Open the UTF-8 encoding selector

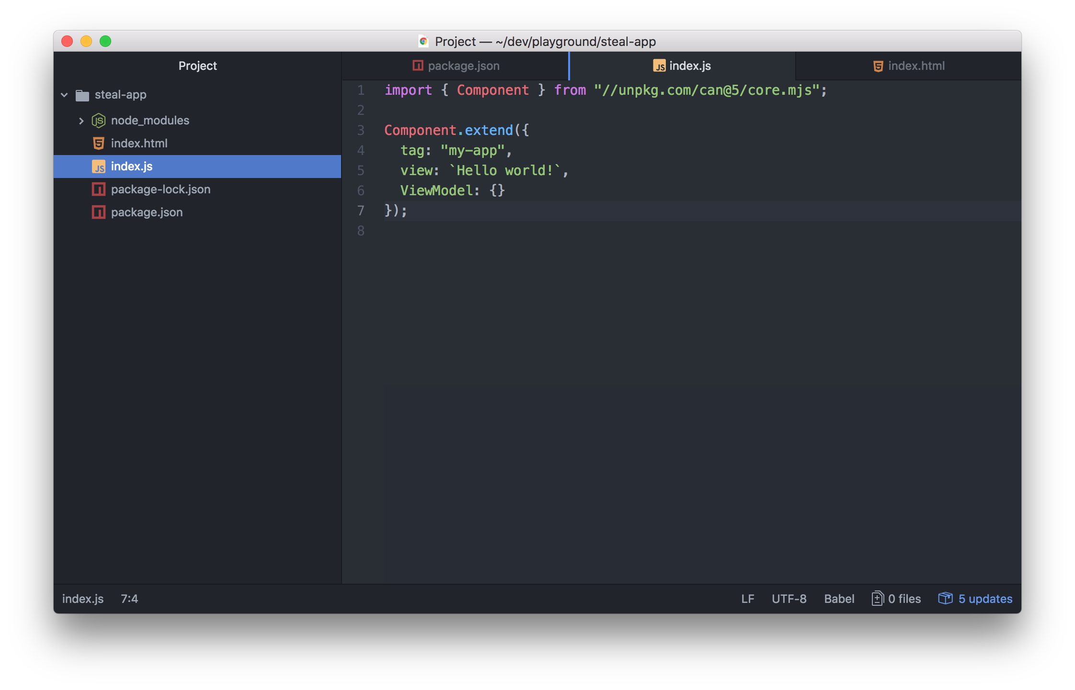(789, 599)
